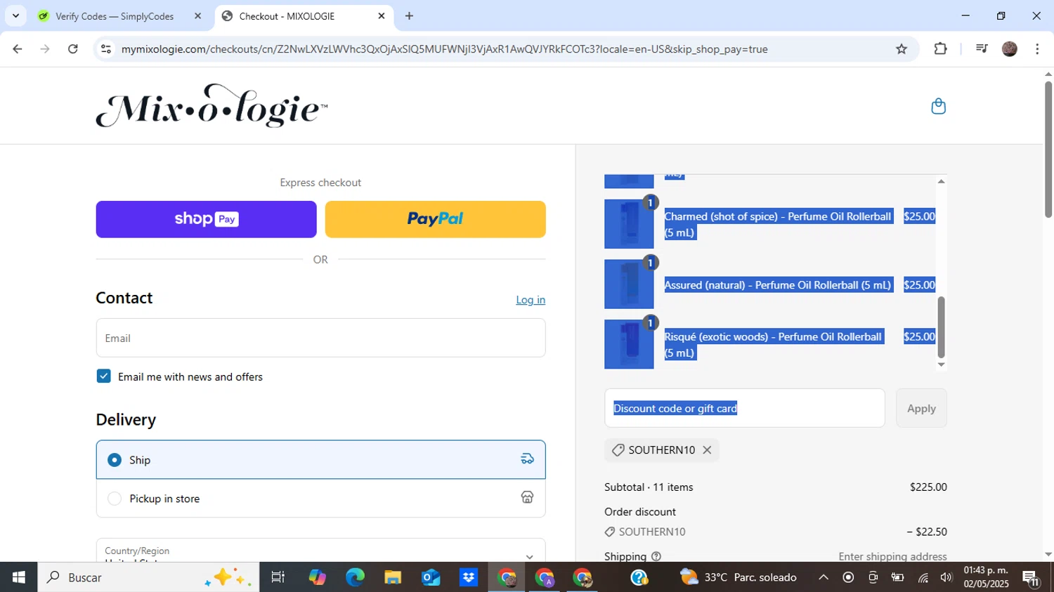Open the media controls icon
1054x592 pixels.
click(x=982, y=49)
